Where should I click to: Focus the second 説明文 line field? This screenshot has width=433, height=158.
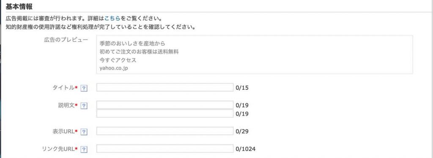[165, 113]
